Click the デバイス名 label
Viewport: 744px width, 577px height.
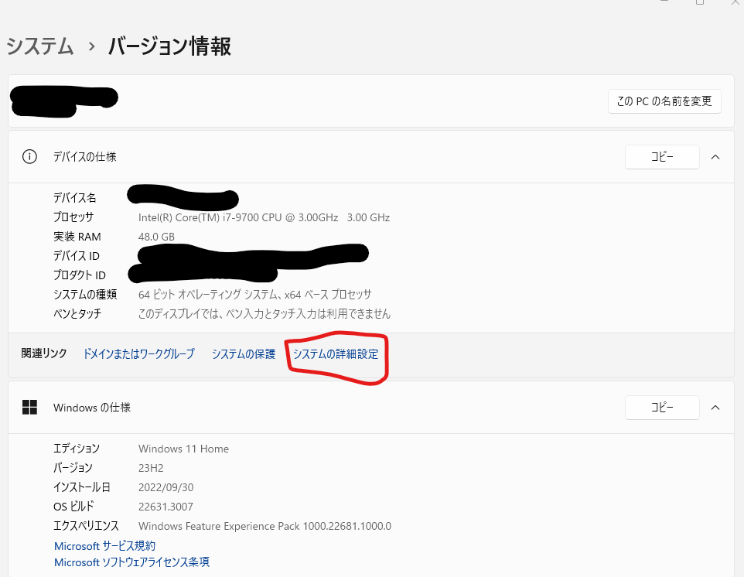[x=74, y=197]
